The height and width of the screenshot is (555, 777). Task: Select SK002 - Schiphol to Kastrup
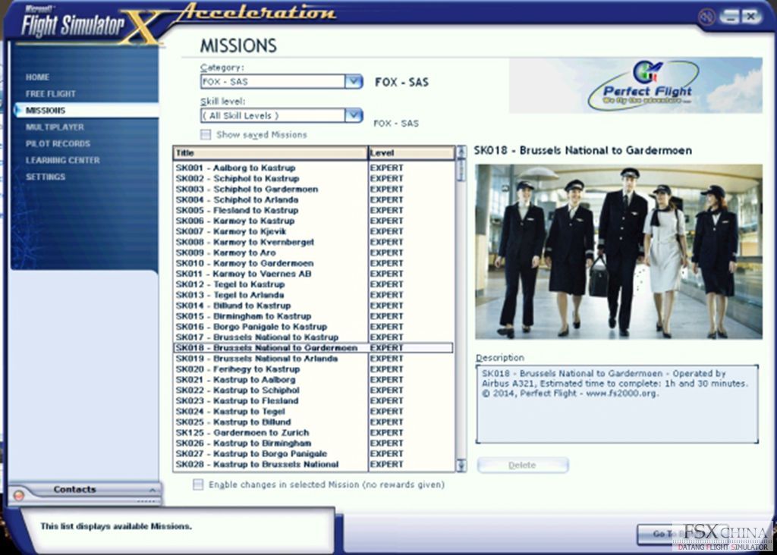point(313,178)
